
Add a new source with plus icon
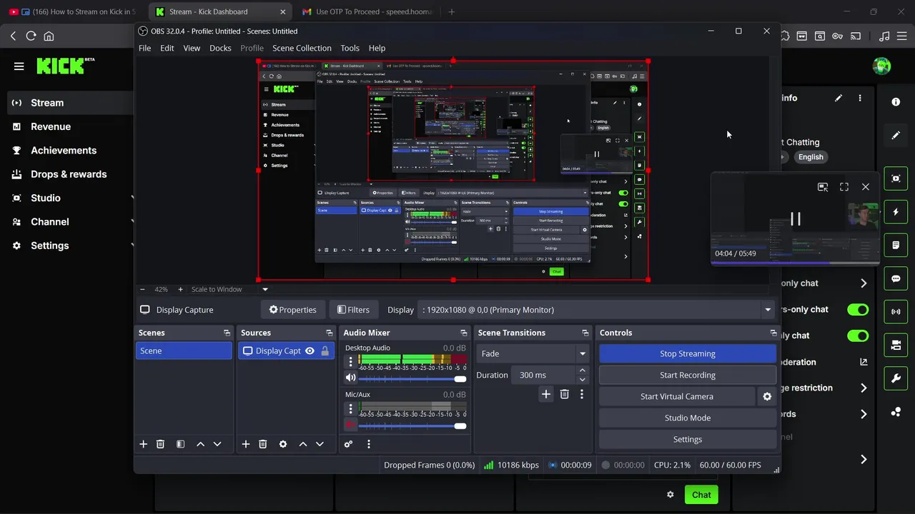click(x=246, y=444)
